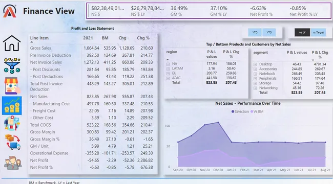Select the NS $ KPI card value
Viewport: 333px width, 184px height.
point(108,9)
